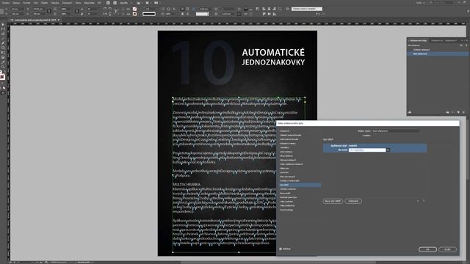The height and width of the screenshot is (264, 470).
Task: Click the Na text GREP expression field
Action: pyautogui.click(x=367, y=150)
